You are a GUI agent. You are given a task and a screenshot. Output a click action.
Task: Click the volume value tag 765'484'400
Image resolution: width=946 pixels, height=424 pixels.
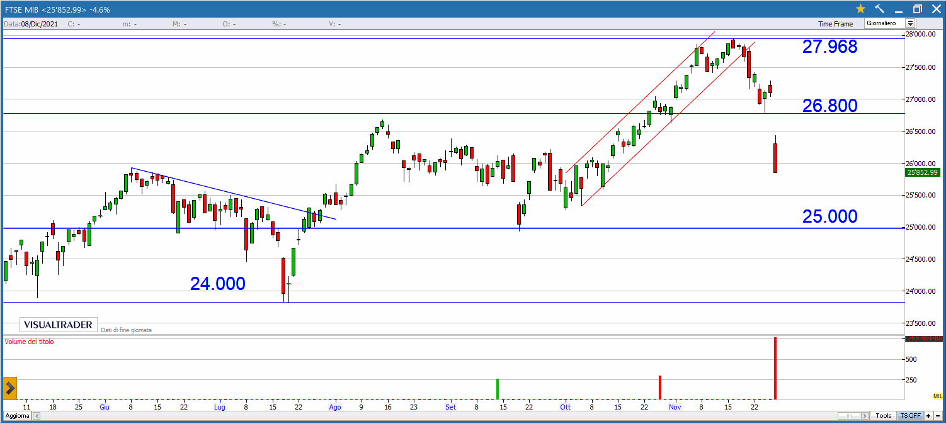tap(925, 338)
